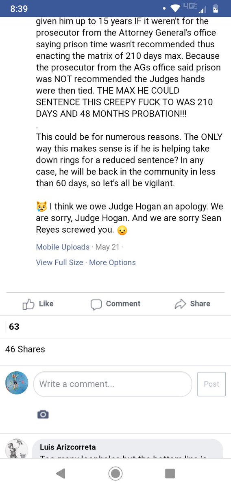View the 46 Shares list
Screen dimensions: 231x489
tap(25, 349)
